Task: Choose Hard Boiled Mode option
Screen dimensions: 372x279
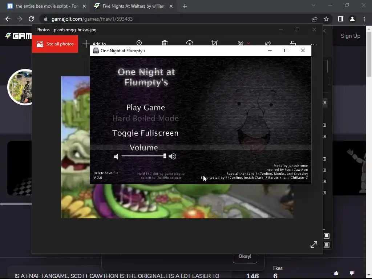Action: [x=145, y=118]
